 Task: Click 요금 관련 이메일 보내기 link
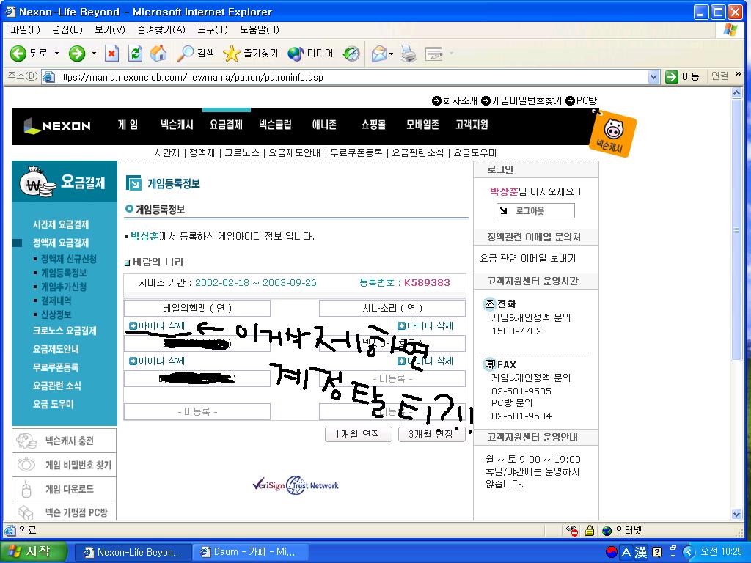tap(528, 259)
